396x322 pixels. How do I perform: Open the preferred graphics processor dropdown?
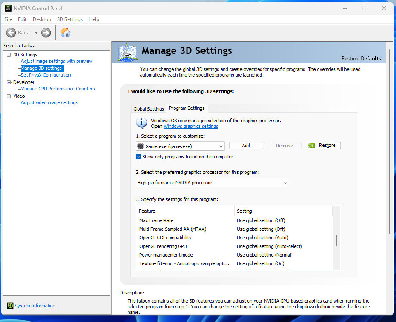tap(212, 183)
